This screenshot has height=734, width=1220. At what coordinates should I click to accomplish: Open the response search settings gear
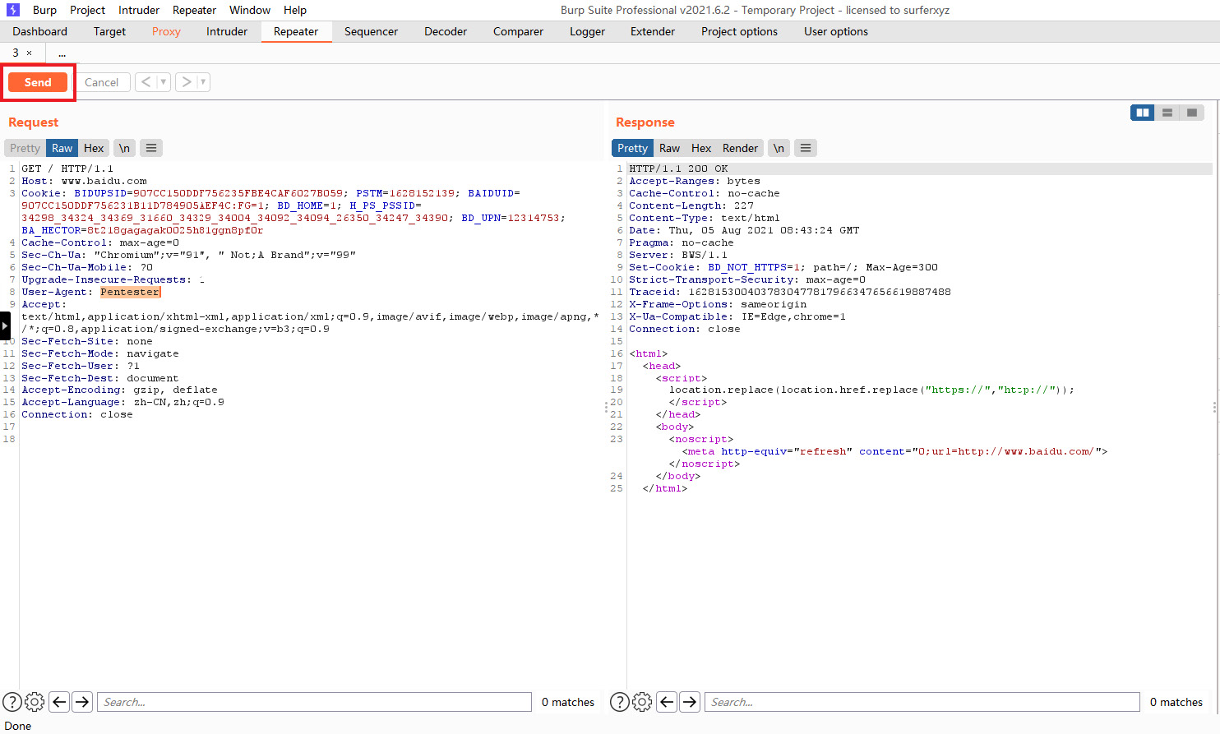(642, 702)
